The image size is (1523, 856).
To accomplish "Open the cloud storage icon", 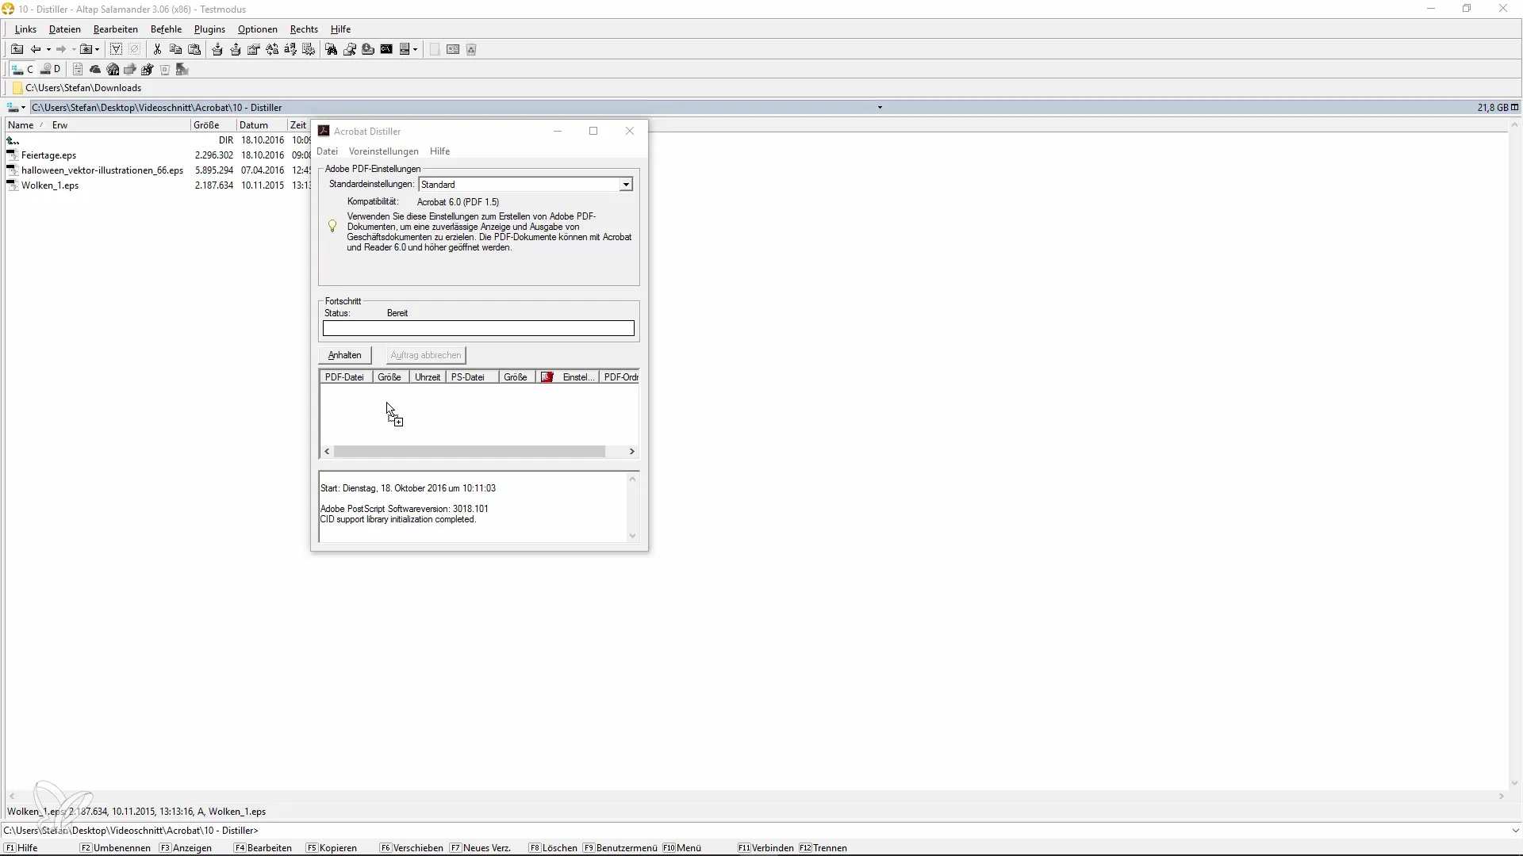I will (x=95, y=70).
